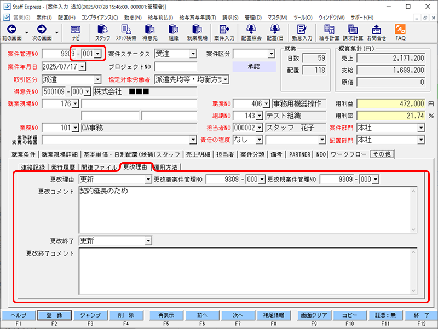Expand the 次の画面 history dropdown arrow

pyautogui.click(x=57, y=32)
